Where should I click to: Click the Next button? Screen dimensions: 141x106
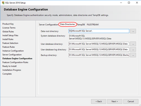coord(115,101)
